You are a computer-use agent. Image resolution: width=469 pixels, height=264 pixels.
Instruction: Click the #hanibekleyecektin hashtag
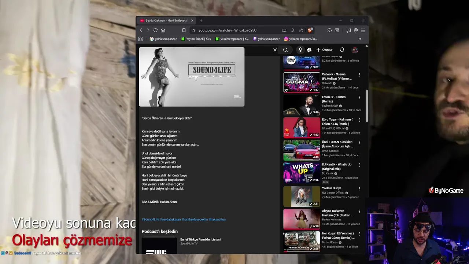pyautogui.click(x=195, y=219)
